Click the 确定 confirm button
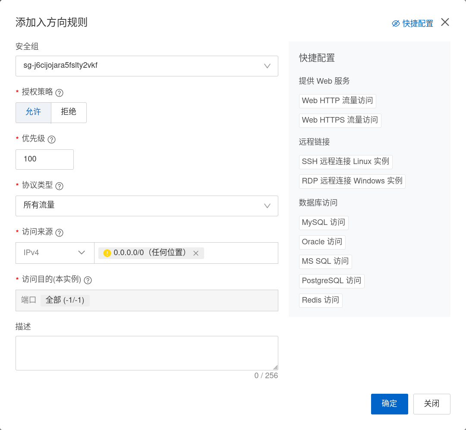 tap(389, 404)
